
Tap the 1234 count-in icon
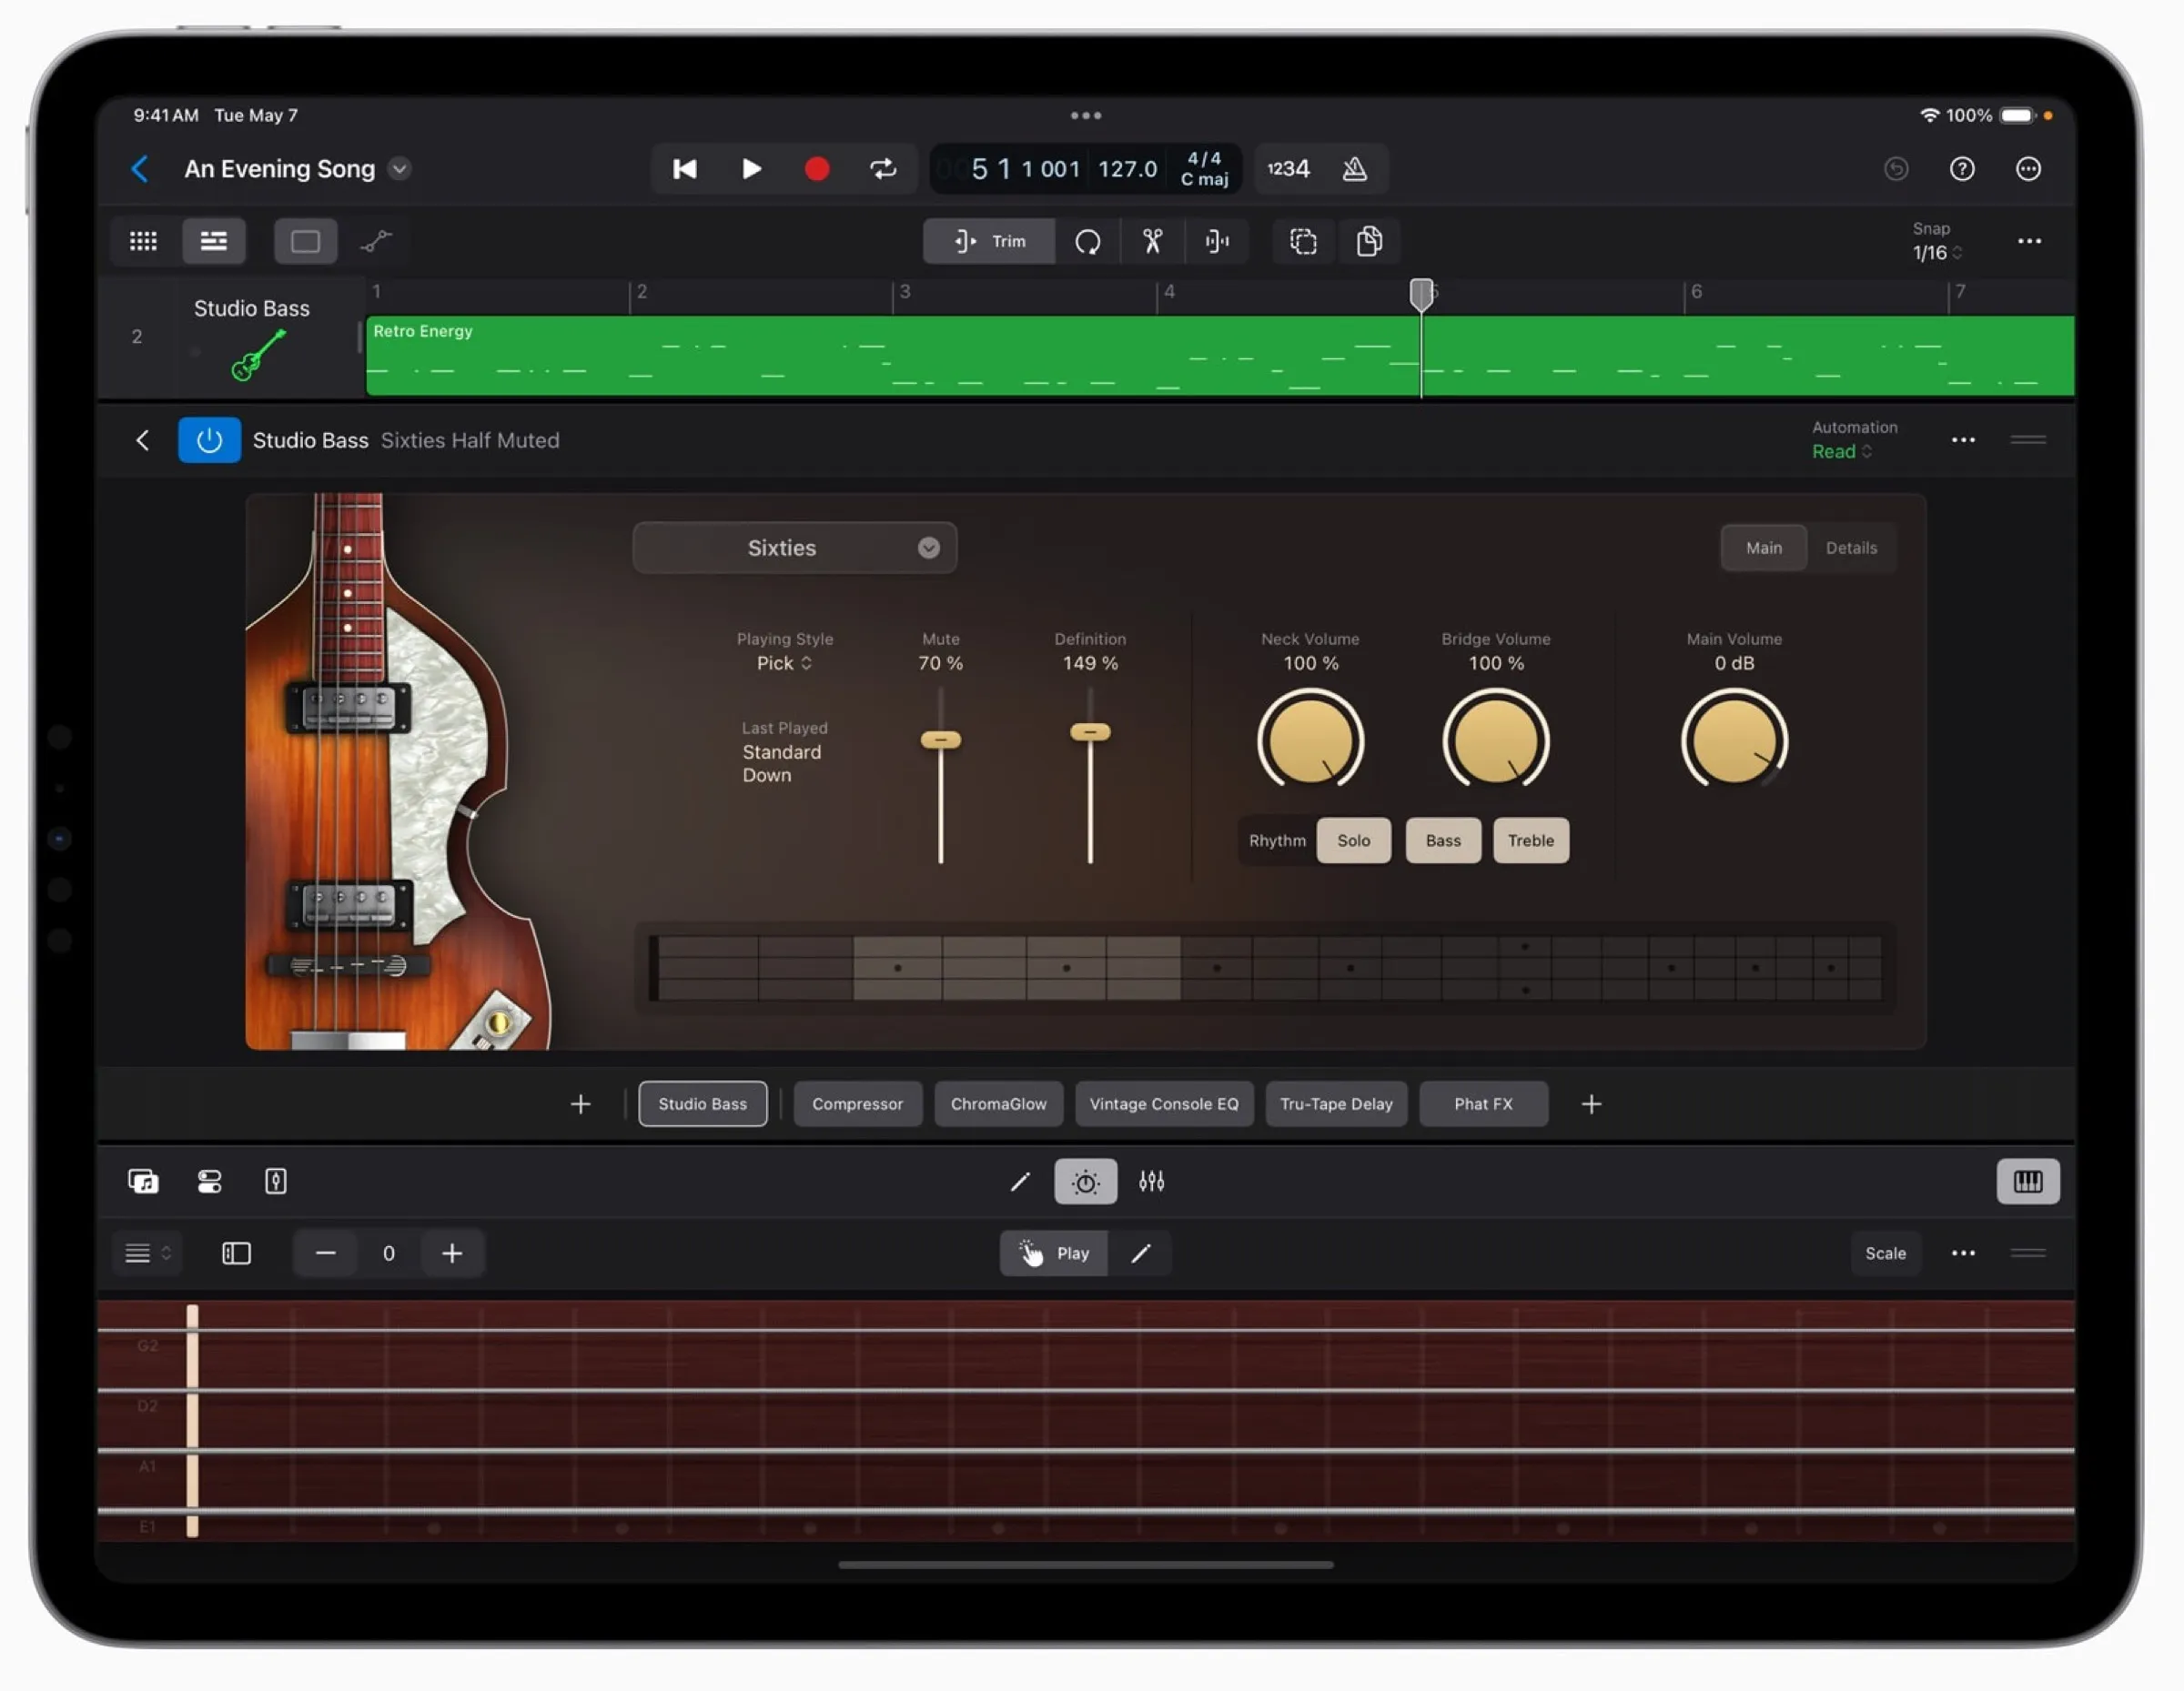point(1288,168)
